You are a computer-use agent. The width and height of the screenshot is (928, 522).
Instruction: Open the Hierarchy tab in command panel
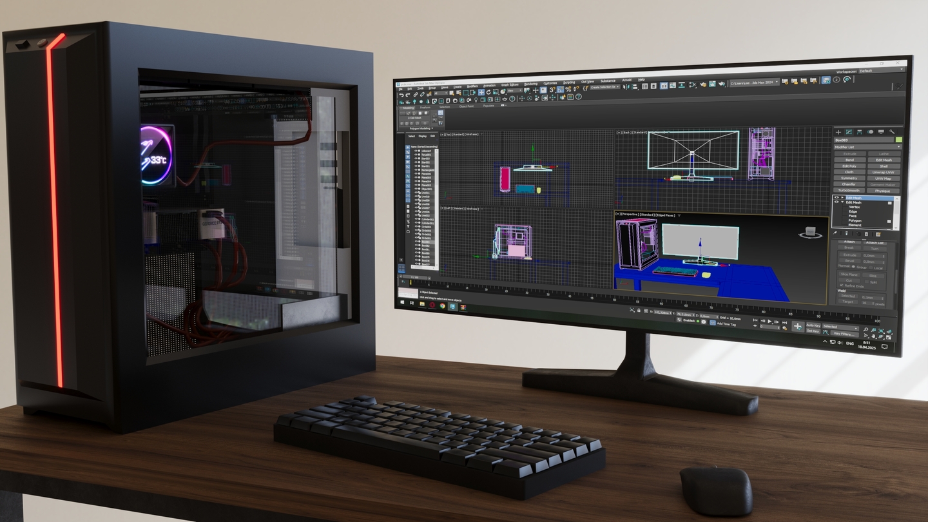coord(860,132)
